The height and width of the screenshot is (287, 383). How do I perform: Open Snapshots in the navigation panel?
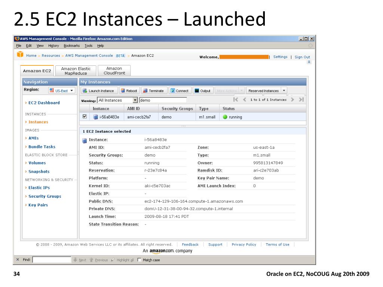point(39,172)
